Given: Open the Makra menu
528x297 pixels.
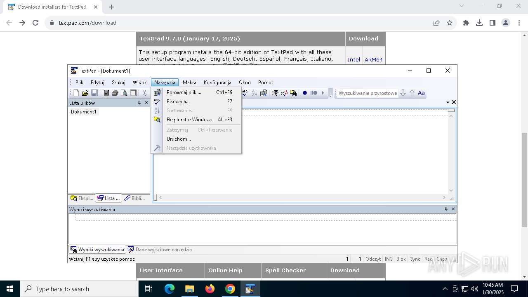Looking at the screenshot, I should [189, 82].
